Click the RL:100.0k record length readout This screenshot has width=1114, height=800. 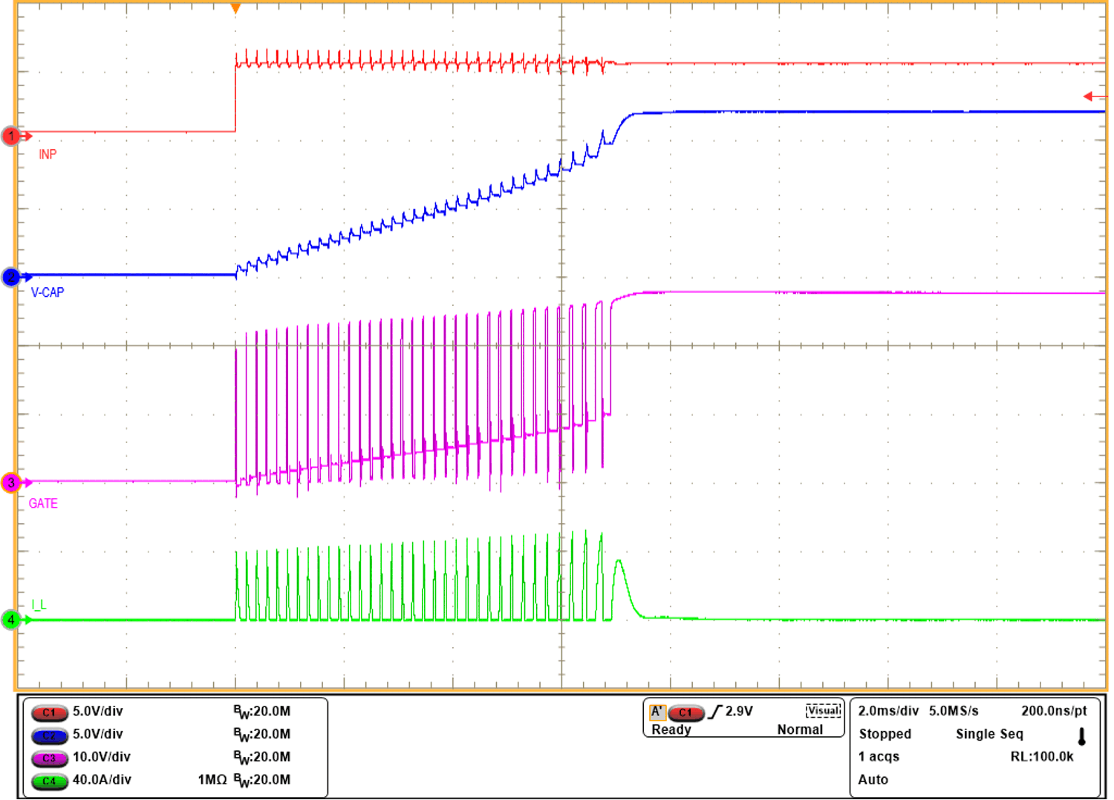tap(1042, 757)
